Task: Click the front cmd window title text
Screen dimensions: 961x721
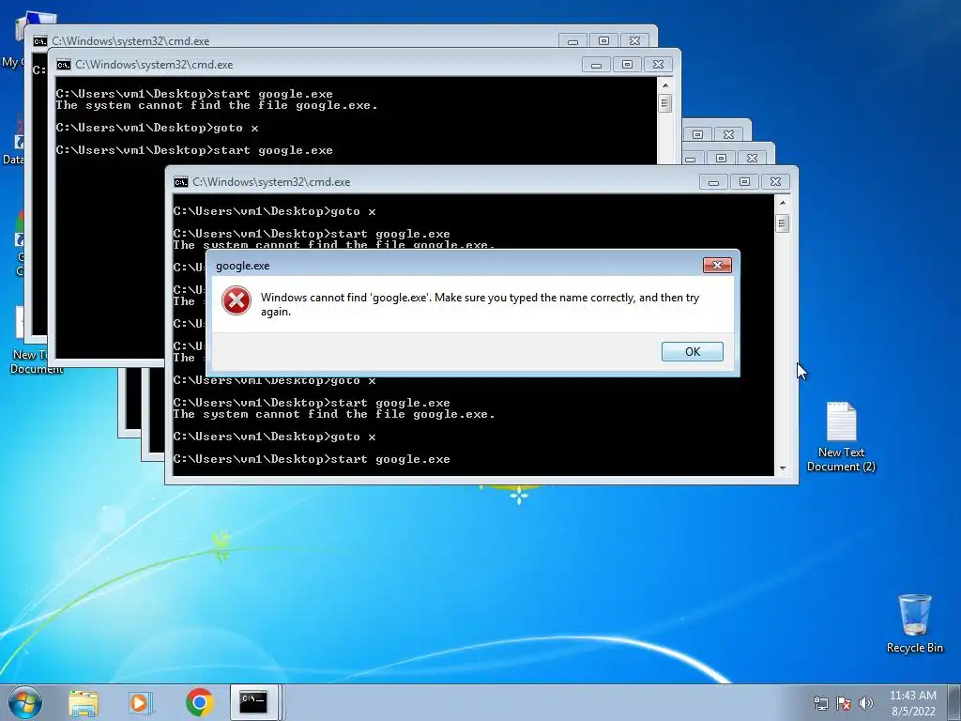Action: point(271,182)
